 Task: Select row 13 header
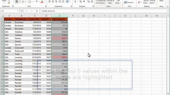click(2, 57)
